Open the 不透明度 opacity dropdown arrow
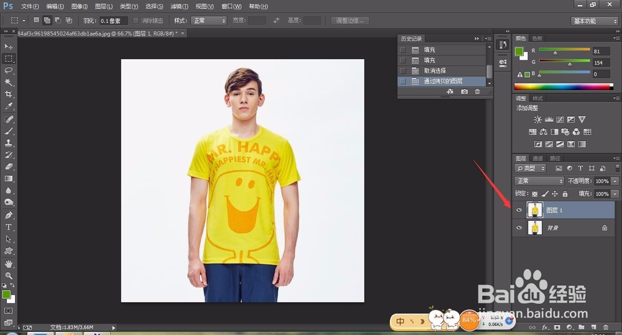 (615, 181)
